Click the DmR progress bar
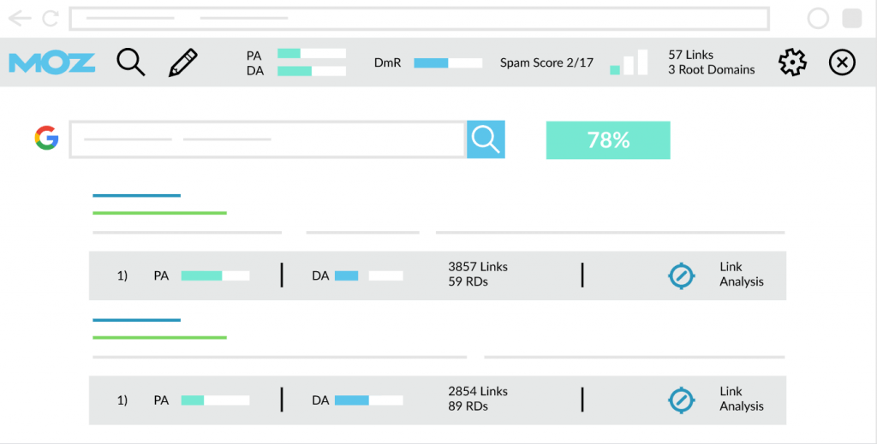 (448, 63)
